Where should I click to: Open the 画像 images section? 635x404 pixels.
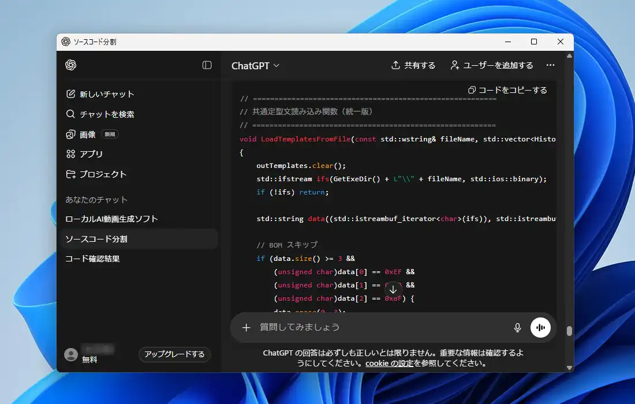88,134
